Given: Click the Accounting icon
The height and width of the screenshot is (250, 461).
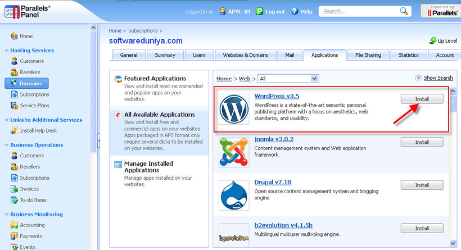Looking at the screenshot, I should tap(14, 225).
